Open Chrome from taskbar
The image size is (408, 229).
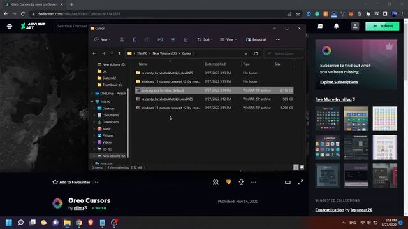pos(79,223)
